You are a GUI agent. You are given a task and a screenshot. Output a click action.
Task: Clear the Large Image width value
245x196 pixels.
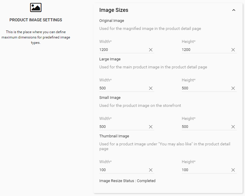pos(151,88)
